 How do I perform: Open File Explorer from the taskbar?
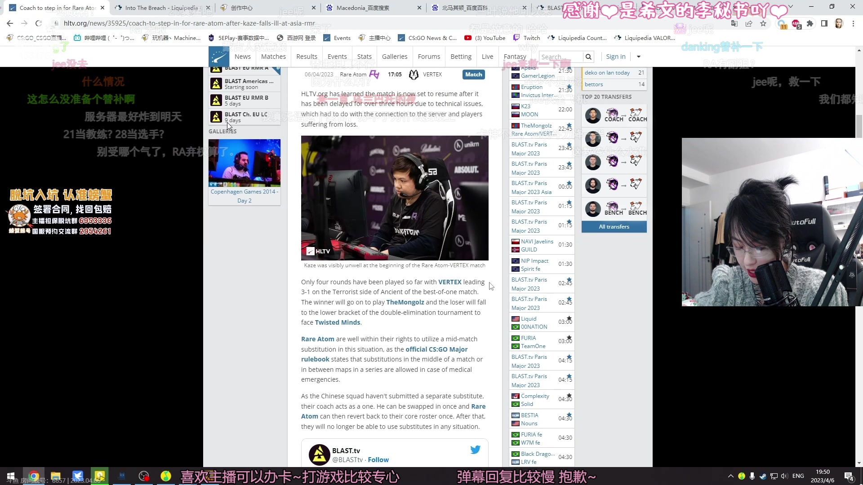[x=56, y=476]
